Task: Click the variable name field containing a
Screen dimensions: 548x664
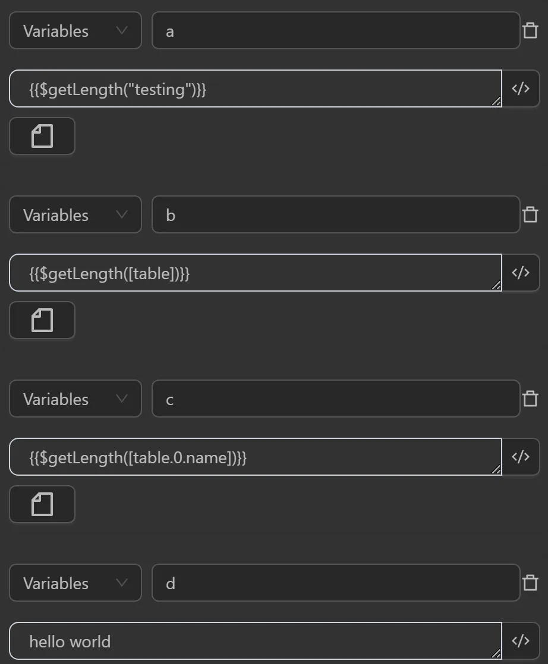Action: coord(336,30)
